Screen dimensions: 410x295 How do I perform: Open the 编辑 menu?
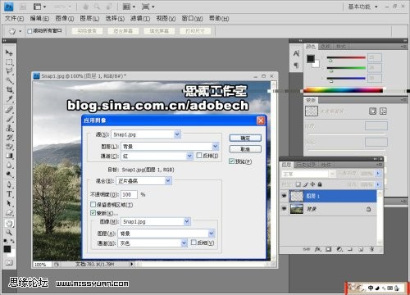(39, 19)
